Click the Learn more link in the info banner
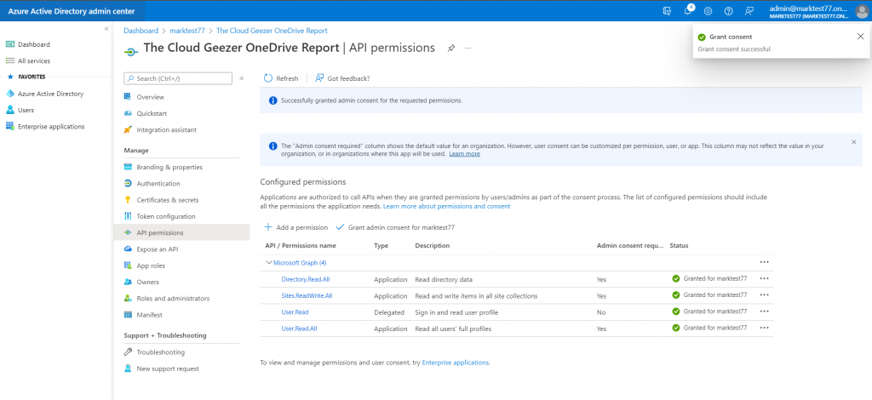Viewport: 872px width, 400px height. click(464, 154)
